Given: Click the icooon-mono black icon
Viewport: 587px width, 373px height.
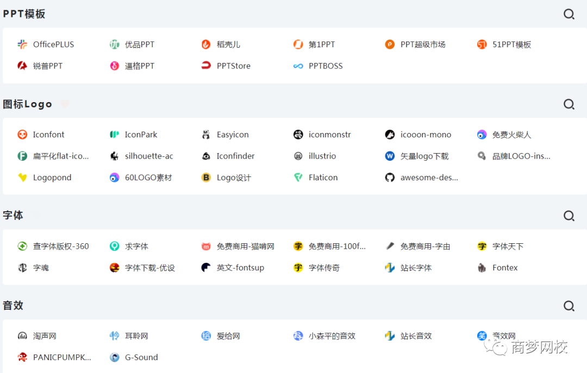Looking at the screenshot, I should coord(390,135).
